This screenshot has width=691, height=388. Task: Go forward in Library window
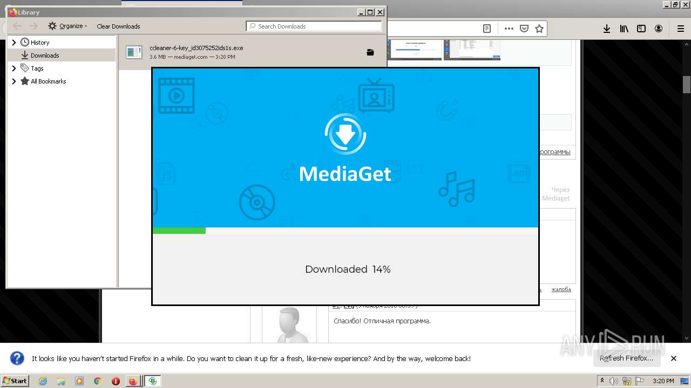33,26
